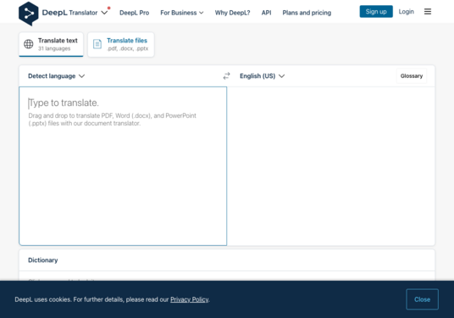
Task: Switch to the Translate files tab
Action: (x=121, y=44)
